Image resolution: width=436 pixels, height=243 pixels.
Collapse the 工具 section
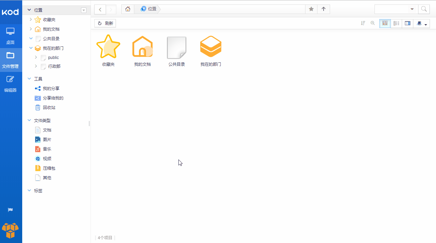tap(29, 79)
